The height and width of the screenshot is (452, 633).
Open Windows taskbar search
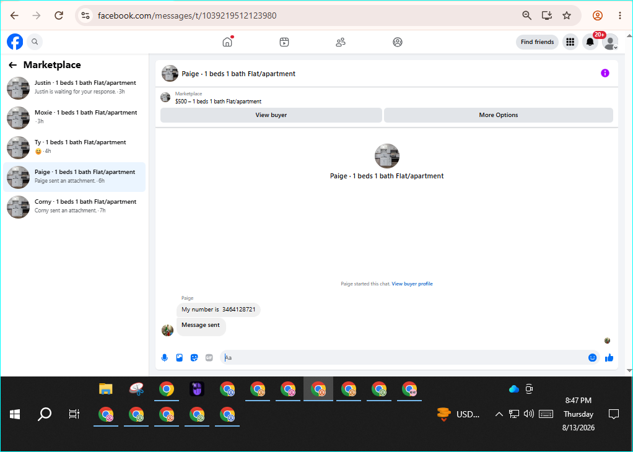click(x=45, y=414)
